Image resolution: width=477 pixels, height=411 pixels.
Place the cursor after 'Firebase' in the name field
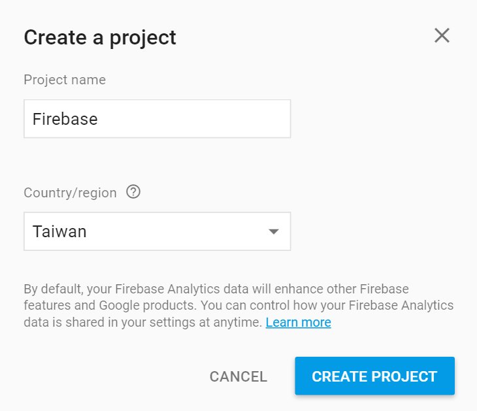click(99, 119)
